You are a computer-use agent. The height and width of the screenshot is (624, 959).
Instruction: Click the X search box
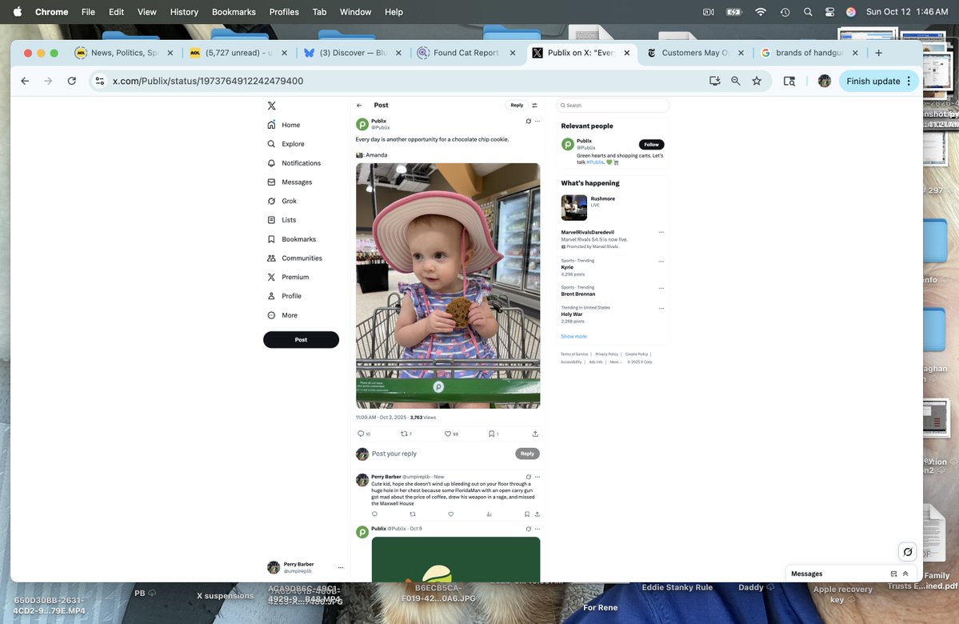coord(613,106)
